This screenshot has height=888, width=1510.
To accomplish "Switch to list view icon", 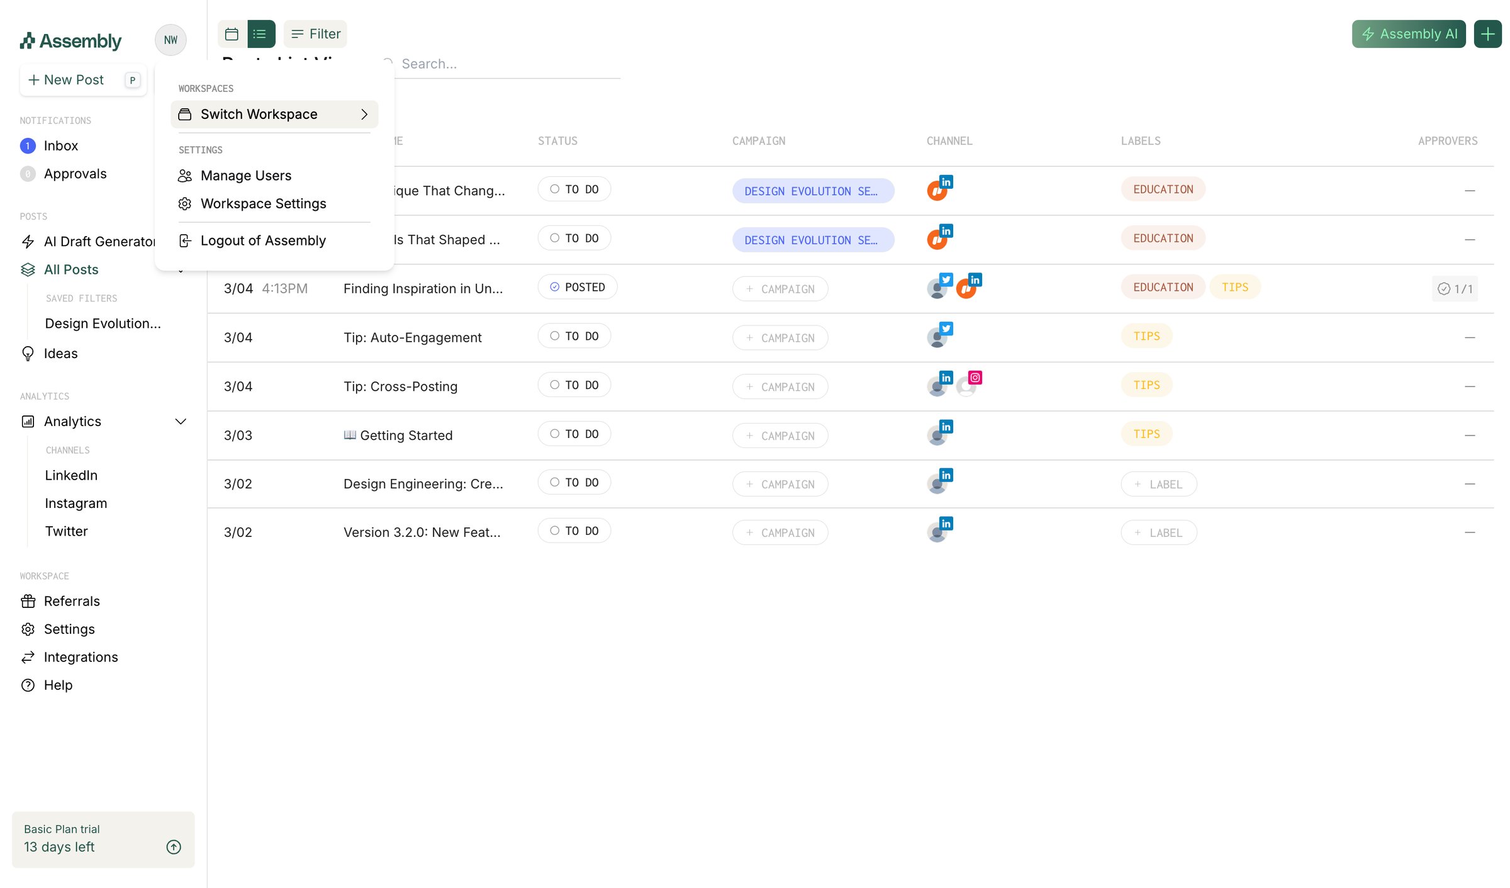I will click(260, 34).
